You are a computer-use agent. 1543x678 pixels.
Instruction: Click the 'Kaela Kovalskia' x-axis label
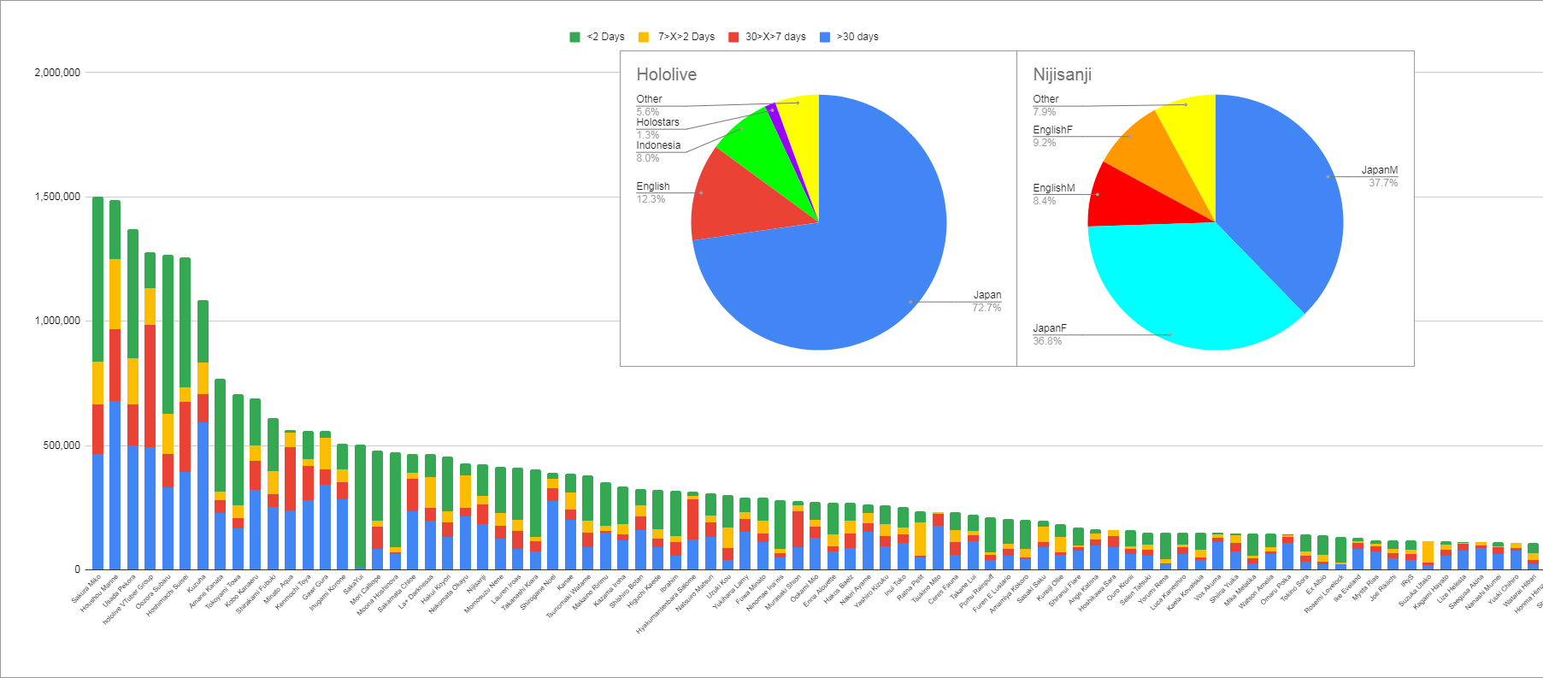coord(1185,593)
